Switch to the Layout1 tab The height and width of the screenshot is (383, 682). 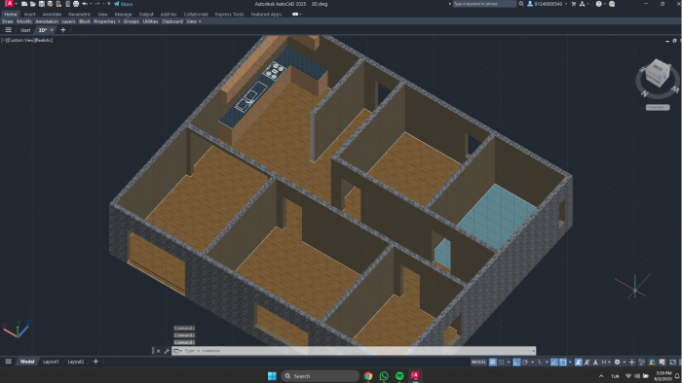[51, 362]
